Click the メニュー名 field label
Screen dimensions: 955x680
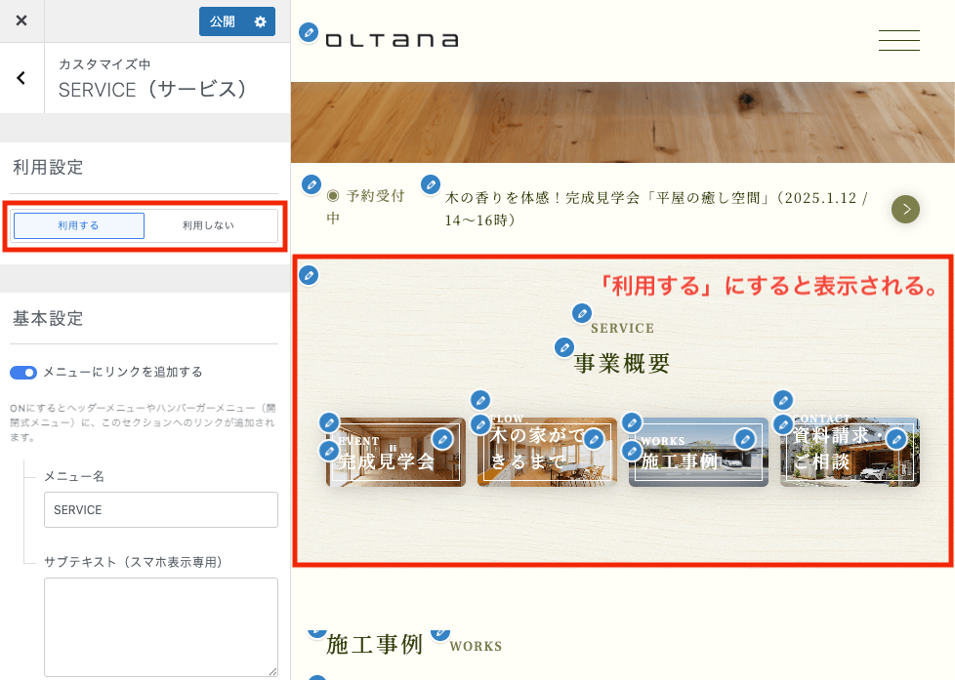(x=74, y=477)
